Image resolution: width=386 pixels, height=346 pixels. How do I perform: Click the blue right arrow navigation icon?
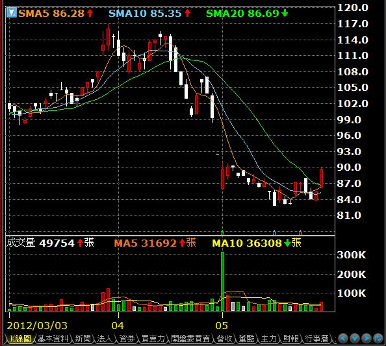pos(367,338)
